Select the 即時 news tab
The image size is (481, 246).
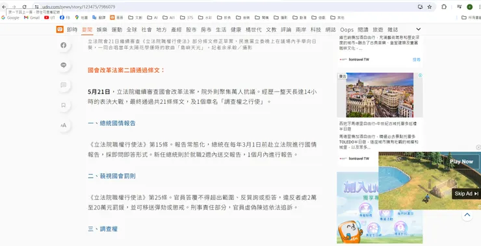click(72, 30)
